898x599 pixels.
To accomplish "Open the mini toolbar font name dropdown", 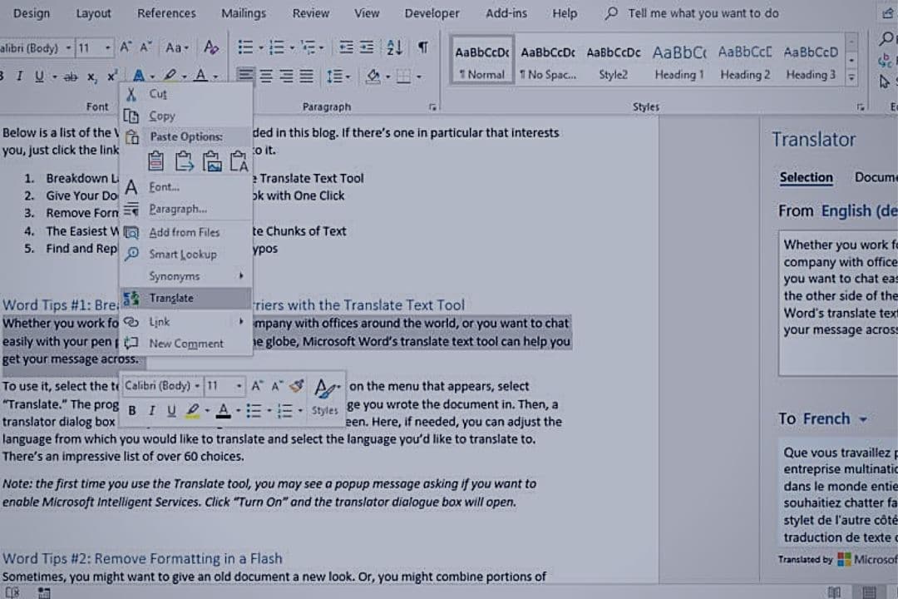I will tap(197, 386).
